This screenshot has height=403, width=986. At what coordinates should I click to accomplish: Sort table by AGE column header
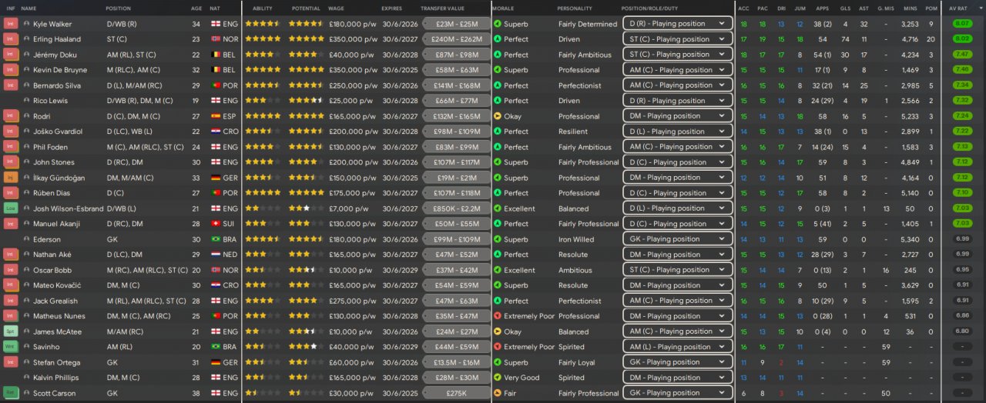[x=196, y=8]
